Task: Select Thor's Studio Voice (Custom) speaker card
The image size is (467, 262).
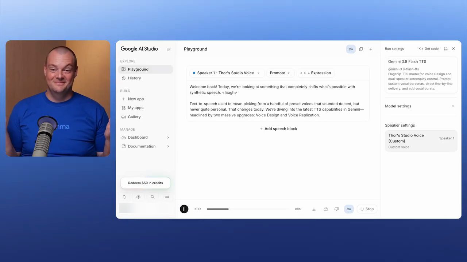Action: (x=421, y=141)
